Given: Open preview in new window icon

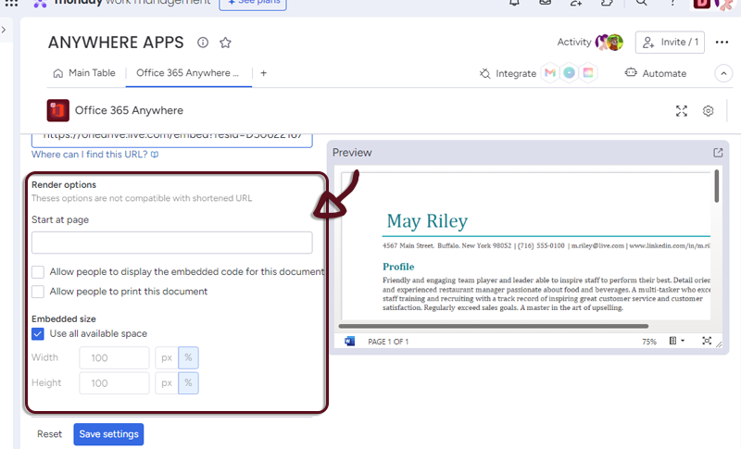Looking at the screenshot, I should [x=718, y=153].
